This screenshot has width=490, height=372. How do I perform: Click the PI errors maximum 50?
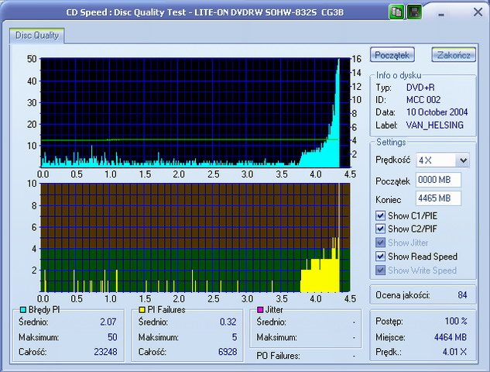pyautogui.click(x=112, y=337)
